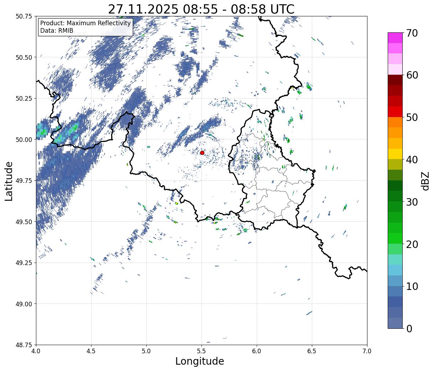Click the 5.5 longitude tick label
Image resolution: width=434 pixels, height=370 pixels.
click(202, 351)
